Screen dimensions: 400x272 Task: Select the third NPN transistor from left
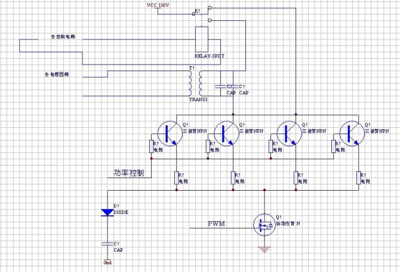[290, 133]
